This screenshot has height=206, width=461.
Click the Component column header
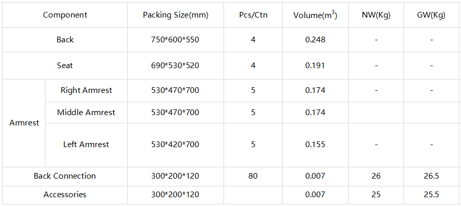65,15
